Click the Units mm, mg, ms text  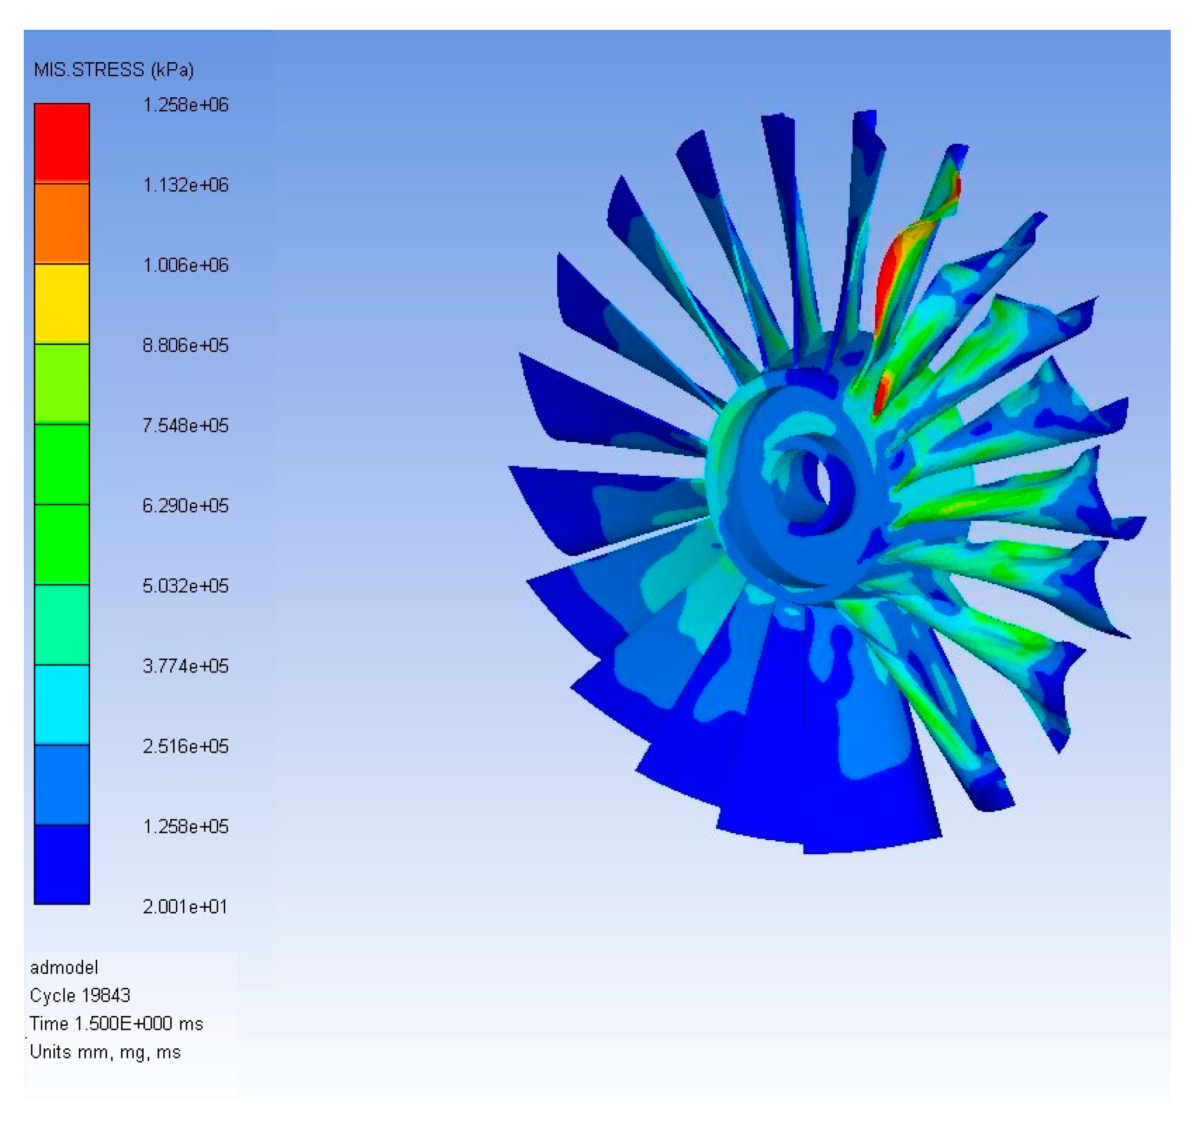(x=105, y=1052)
